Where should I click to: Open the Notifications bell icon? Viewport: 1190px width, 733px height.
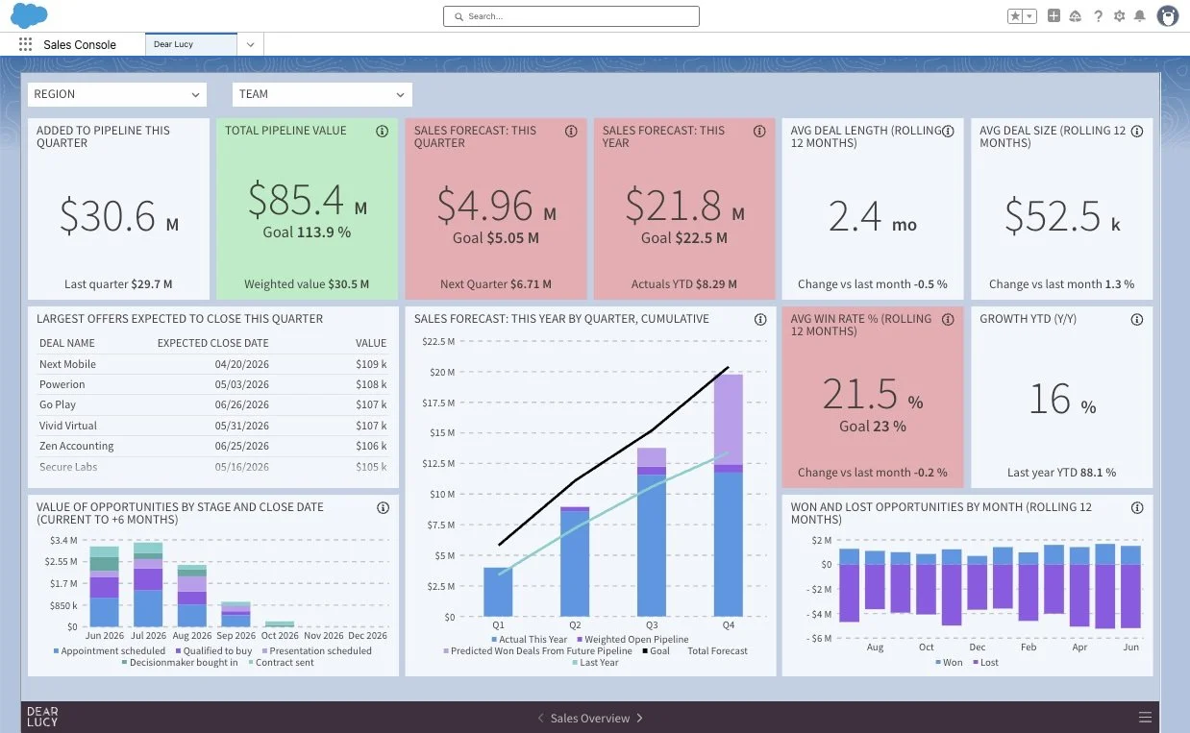(1140, 16)
